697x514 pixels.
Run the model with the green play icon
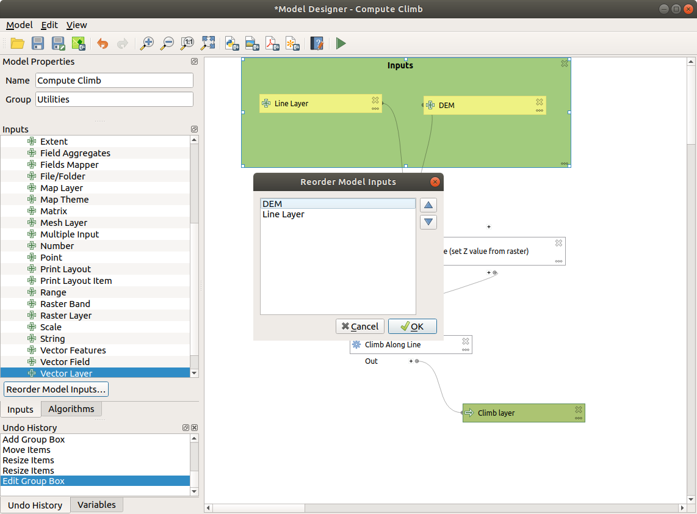click(x=341, y=43)
